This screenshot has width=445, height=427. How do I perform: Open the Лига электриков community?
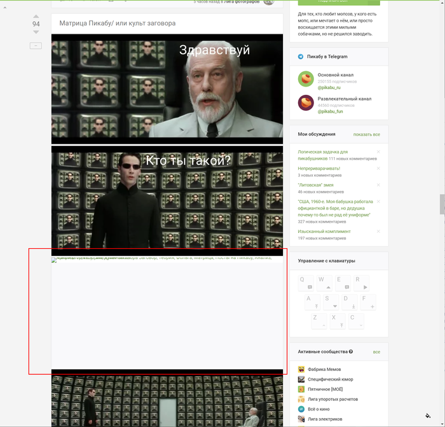[325, 419]
